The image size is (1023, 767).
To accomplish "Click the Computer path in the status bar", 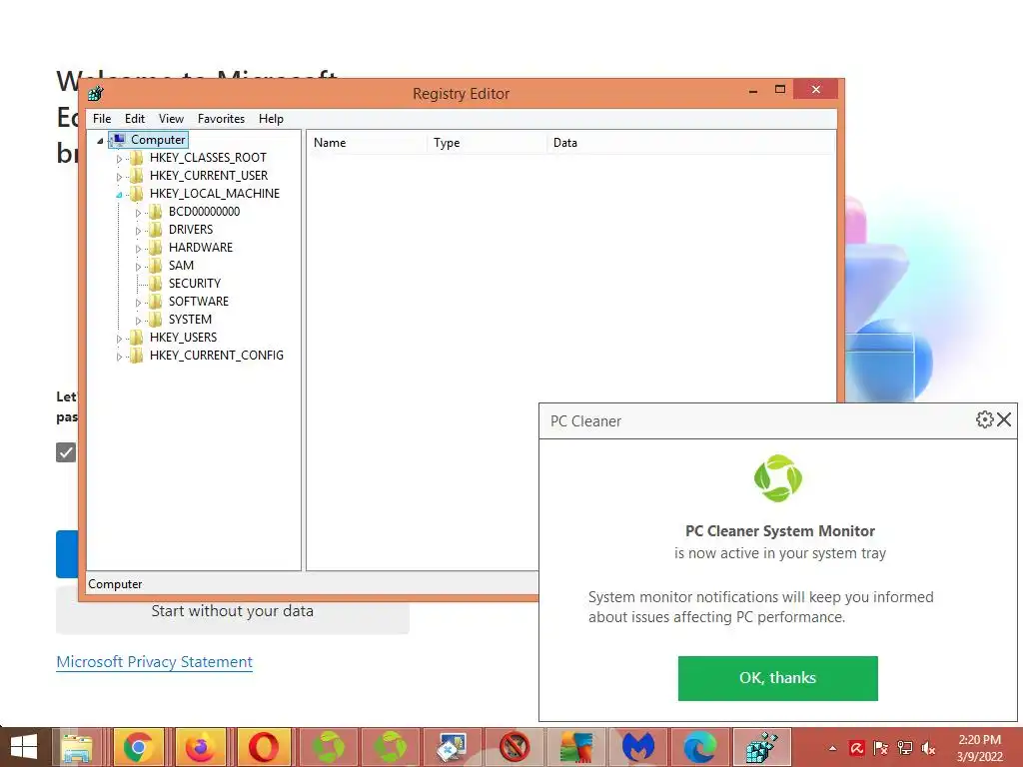I will point(115,583).
